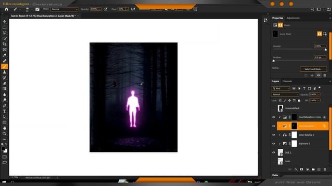Viewport: 332px width, 186px height.
Task: Select the Eraser tool
Action: (5, 83)
